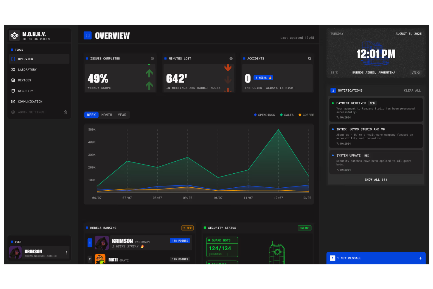
Task: Click the 4 Weeks streak badge
Action: pos(263,78)
